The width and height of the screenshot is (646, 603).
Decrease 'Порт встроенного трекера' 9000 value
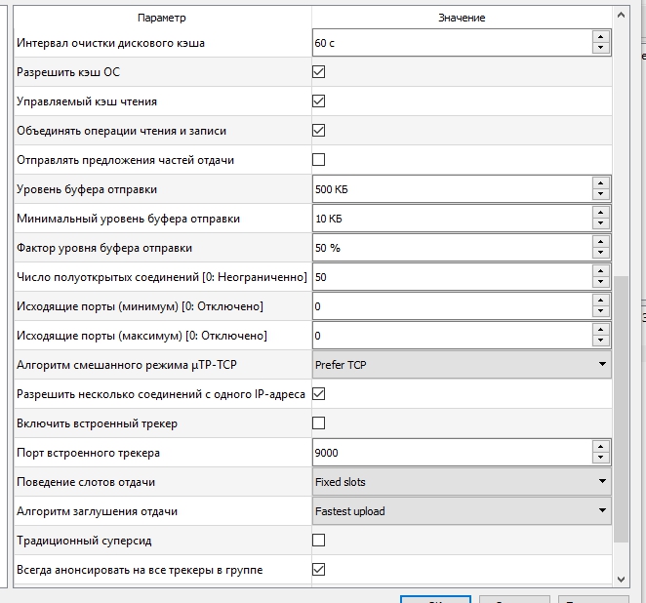point(601,458)
